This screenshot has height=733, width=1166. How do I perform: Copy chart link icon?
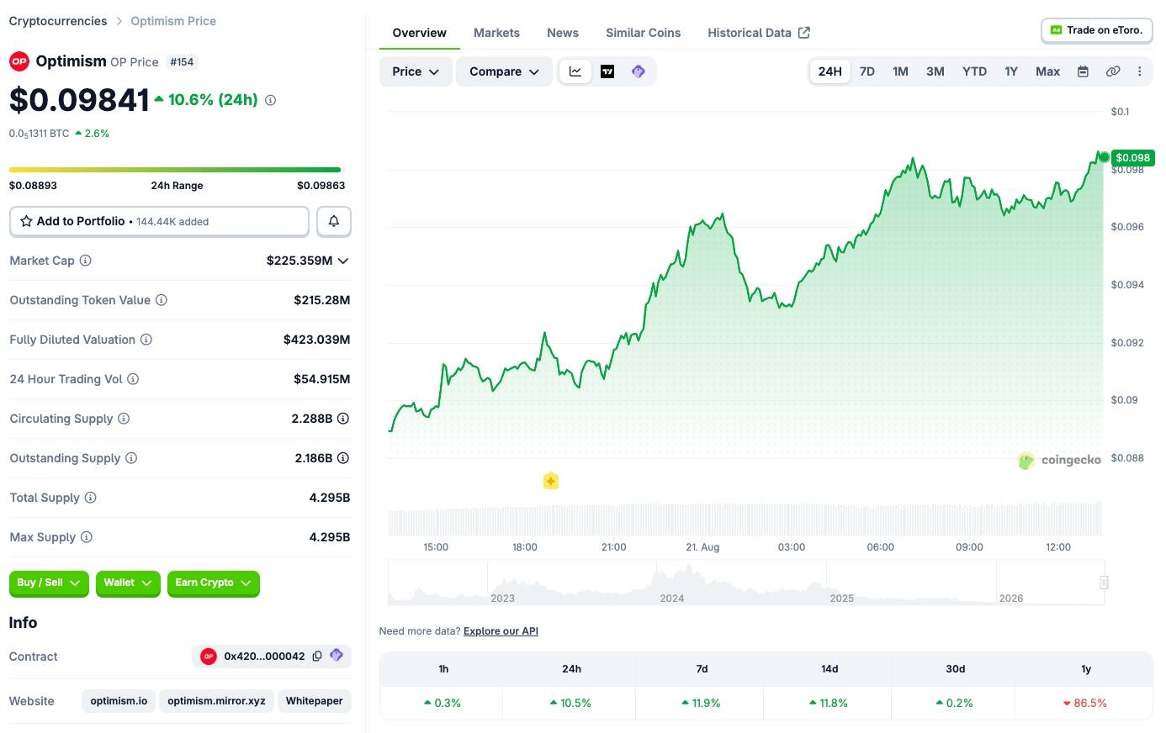[1113, 71]
